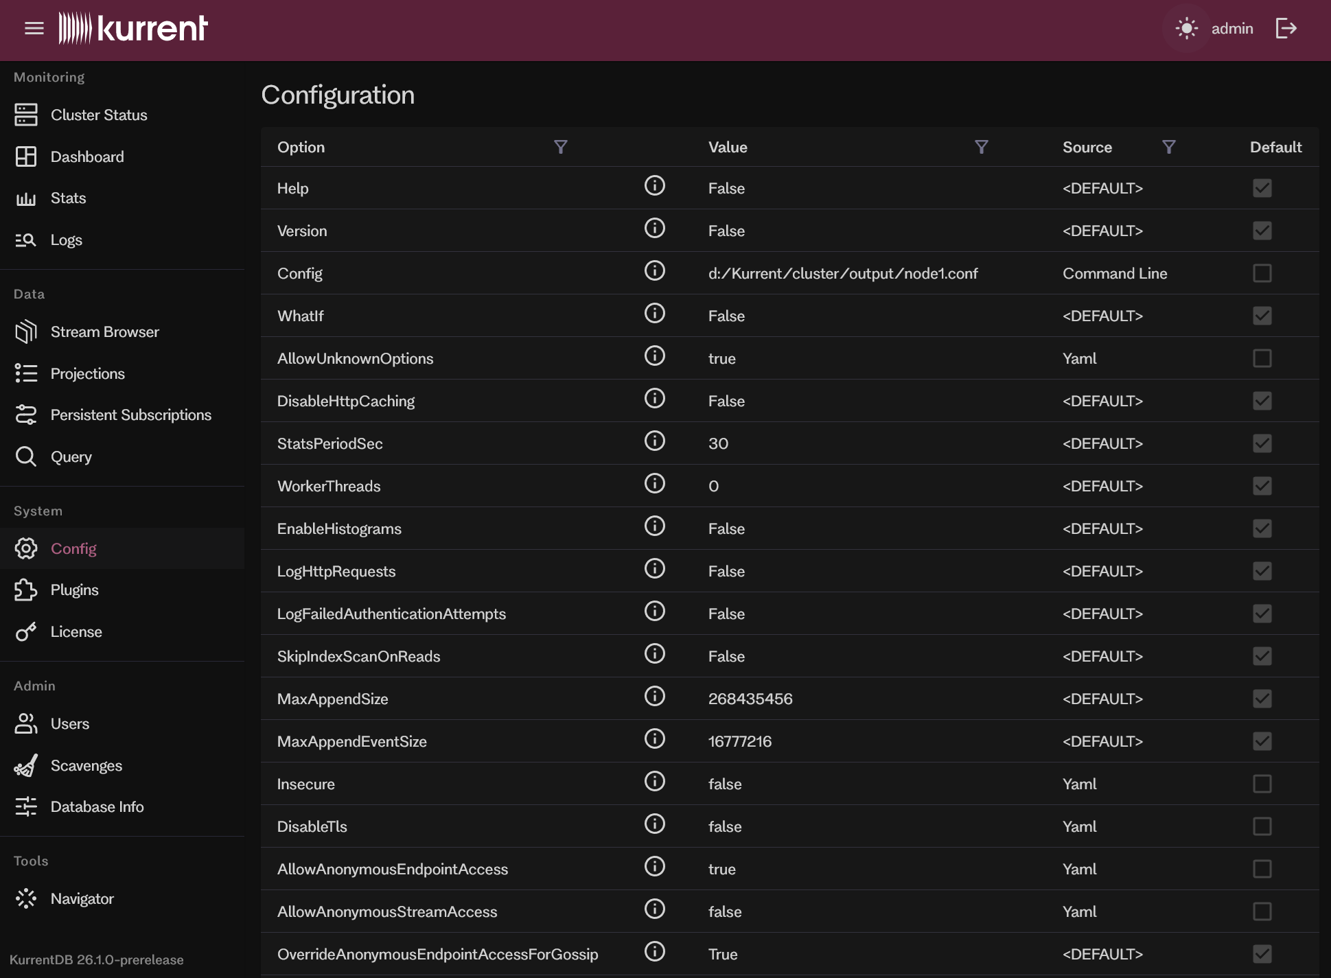Show info for StatsPeriodSec
The height and width of the screenshot is (978, 1331).
[655, 441]
